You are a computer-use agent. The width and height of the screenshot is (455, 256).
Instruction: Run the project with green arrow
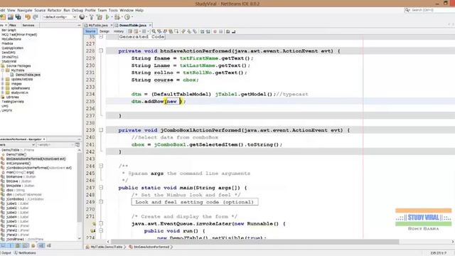[x=107, y=17]
